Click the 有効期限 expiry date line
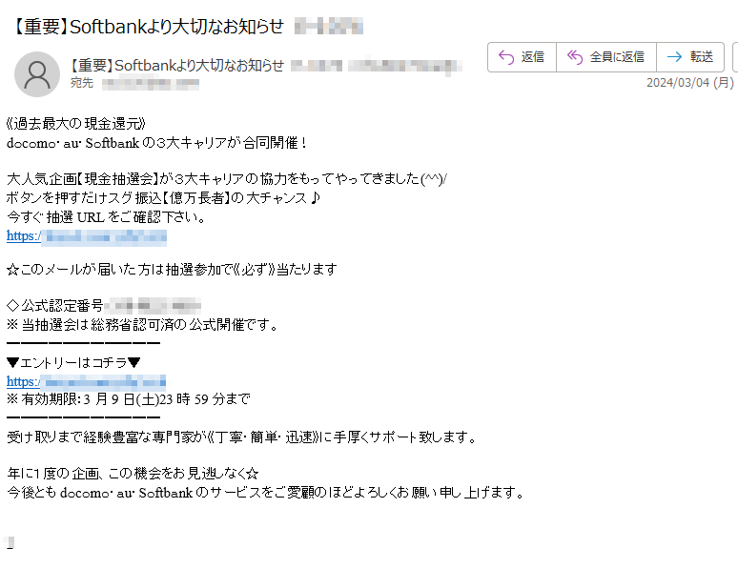Viewport: 738px width, 569px height. coord(129,399)
